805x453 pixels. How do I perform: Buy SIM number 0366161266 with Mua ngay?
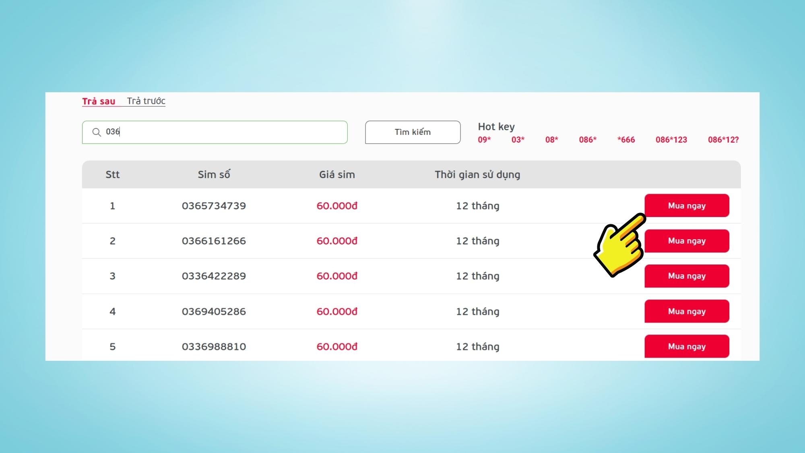(x=687, y=240)
